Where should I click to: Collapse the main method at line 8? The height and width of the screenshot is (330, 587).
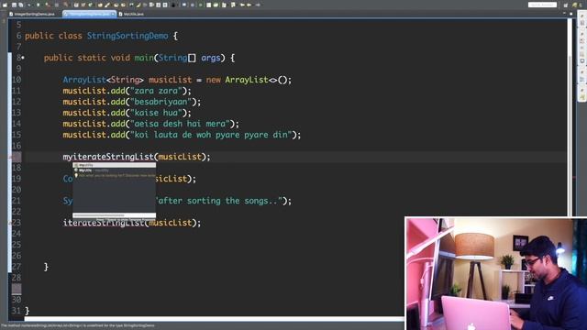pyautogui.click(x=23, y=58)
